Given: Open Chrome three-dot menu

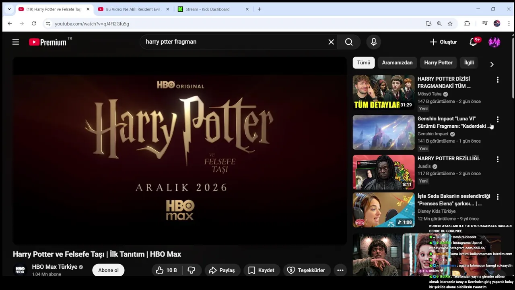Looking at the screenshot, I should coord(509,24).
